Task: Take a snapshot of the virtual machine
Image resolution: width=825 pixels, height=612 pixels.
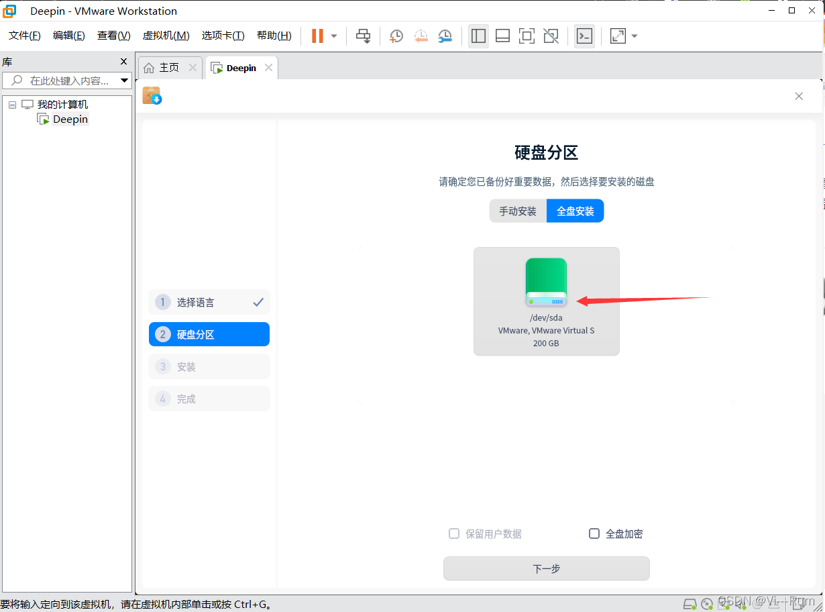Action: click(396, 36)
